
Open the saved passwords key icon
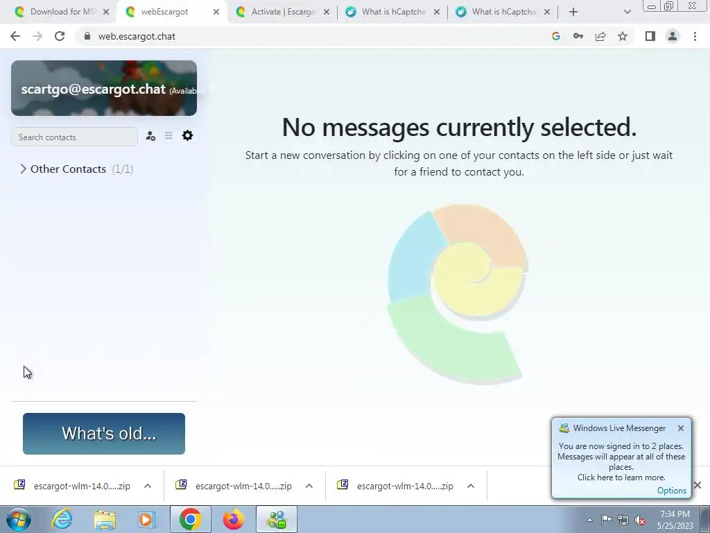pos(578,36)
